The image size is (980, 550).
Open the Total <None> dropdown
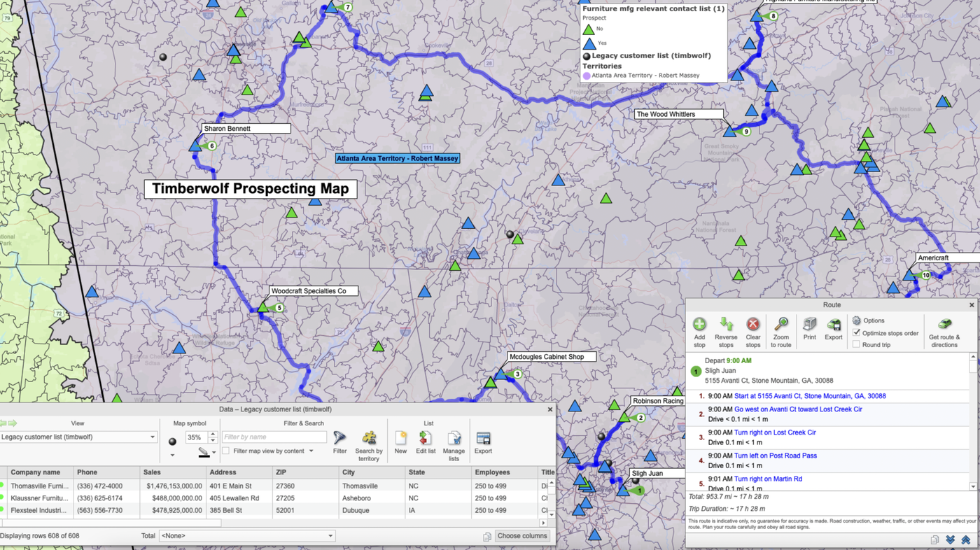click(246, 535)
